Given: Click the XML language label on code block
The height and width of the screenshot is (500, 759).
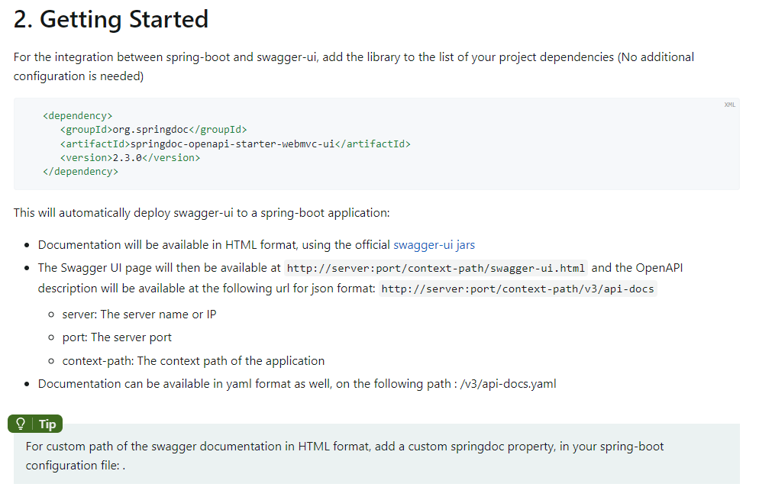Looking at the screenshot, I should (729, 105).
